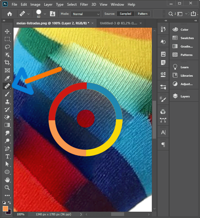This screenshot has width=200, height=218.
Task: Swap foreground and background colors
Action: [9, 202]
